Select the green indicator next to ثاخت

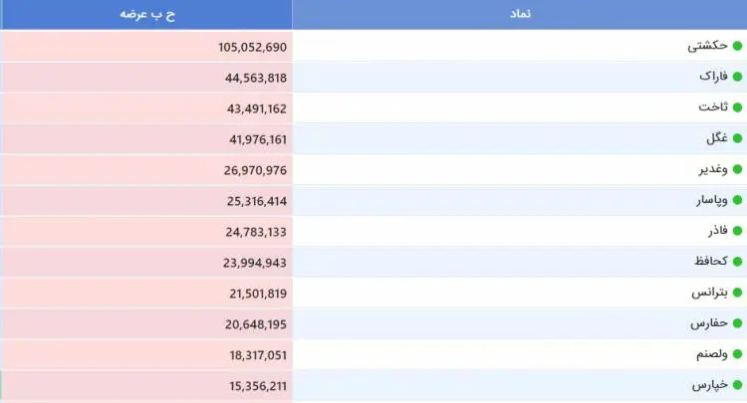click(737, 107)
